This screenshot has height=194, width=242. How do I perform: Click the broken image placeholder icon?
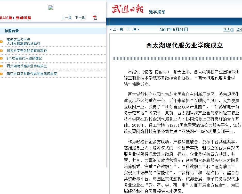(x=51, y=7)
